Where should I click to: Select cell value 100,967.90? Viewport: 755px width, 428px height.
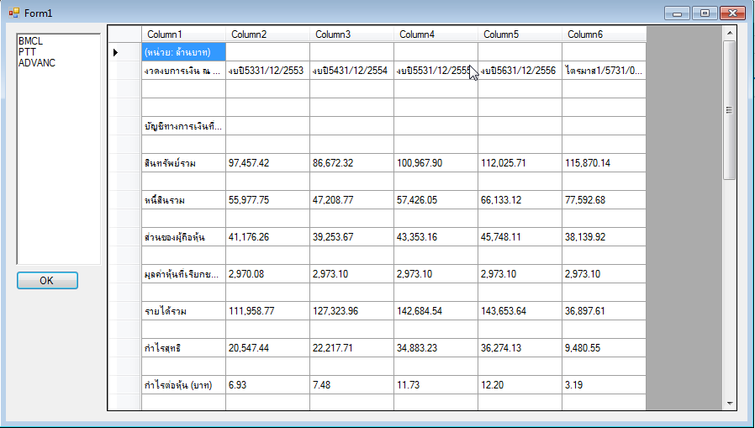click(436, 163)
